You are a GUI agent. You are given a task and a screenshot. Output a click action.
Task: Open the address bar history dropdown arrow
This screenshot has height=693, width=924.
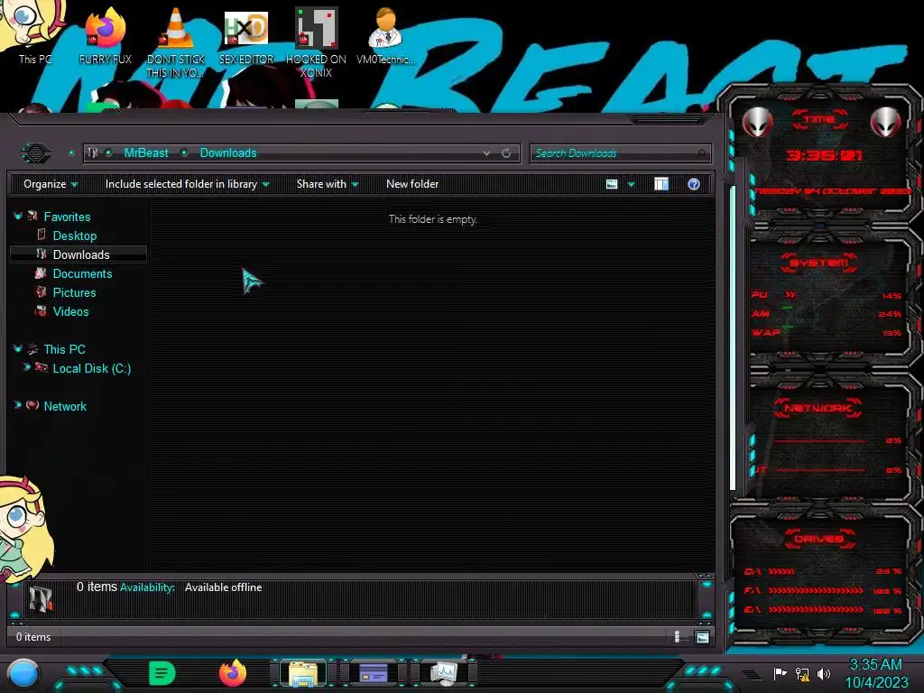486,153
